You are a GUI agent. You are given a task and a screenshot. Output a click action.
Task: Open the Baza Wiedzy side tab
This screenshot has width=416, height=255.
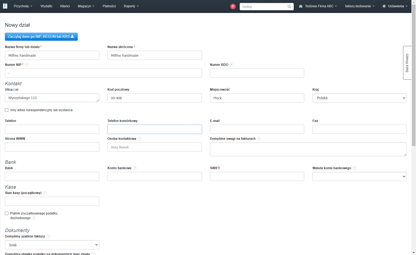(x=407, y=63)
